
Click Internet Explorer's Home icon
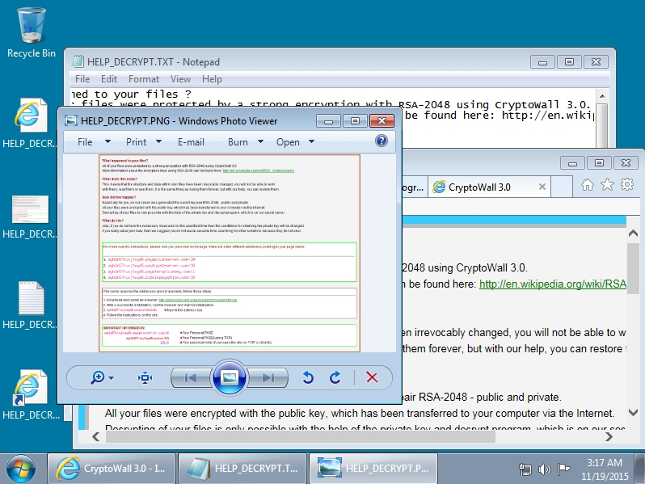coord(588,186)
